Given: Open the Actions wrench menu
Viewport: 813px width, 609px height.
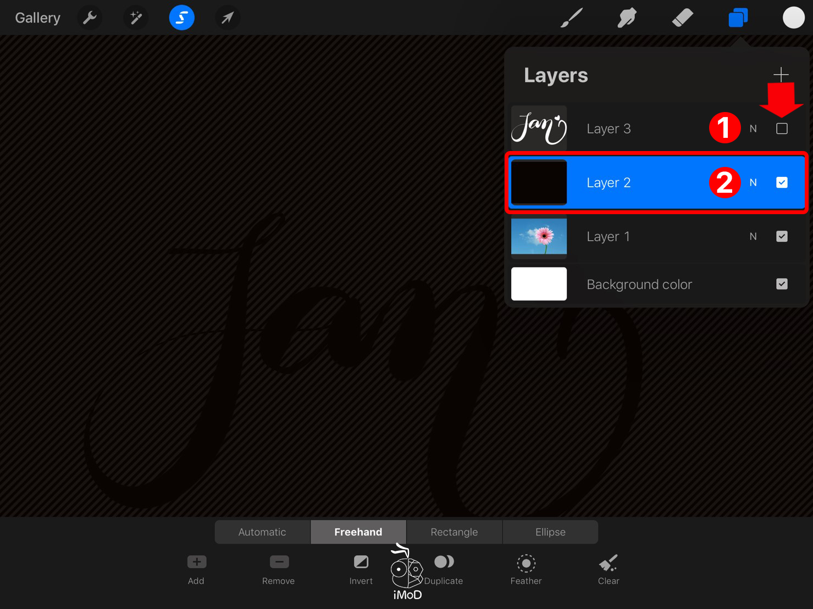Looking at the screenshot, I should (90, 18).
